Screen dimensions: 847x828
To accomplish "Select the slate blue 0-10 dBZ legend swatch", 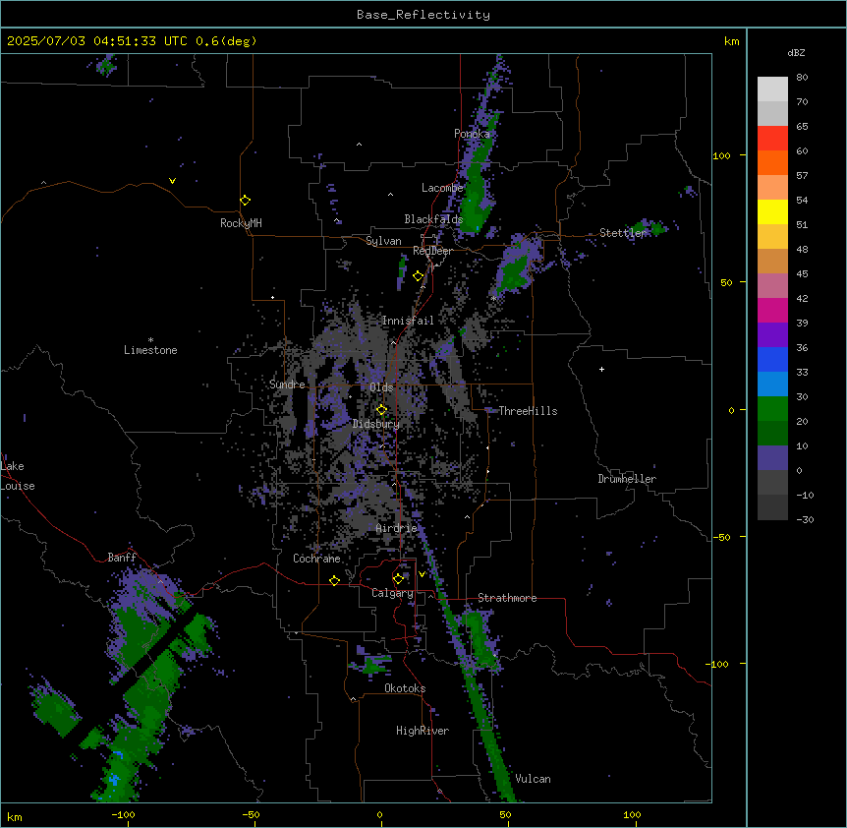I will tap(772, 458).
